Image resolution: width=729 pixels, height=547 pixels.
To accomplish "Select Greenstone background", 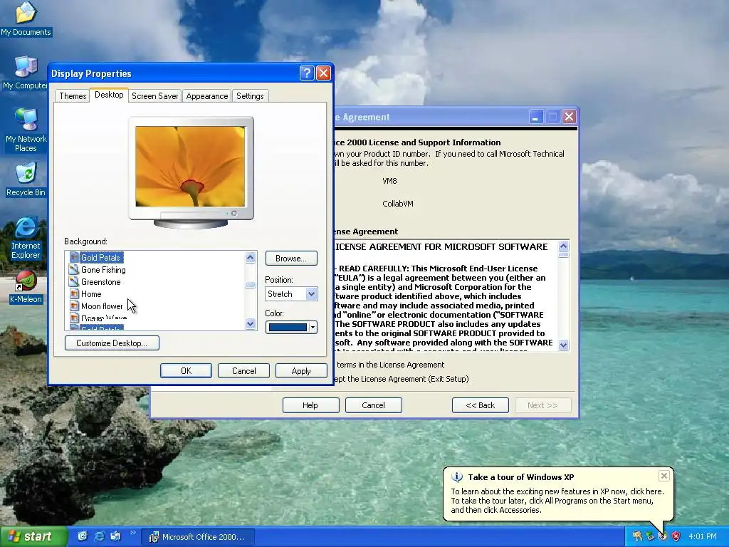I will tap(95, 282).
